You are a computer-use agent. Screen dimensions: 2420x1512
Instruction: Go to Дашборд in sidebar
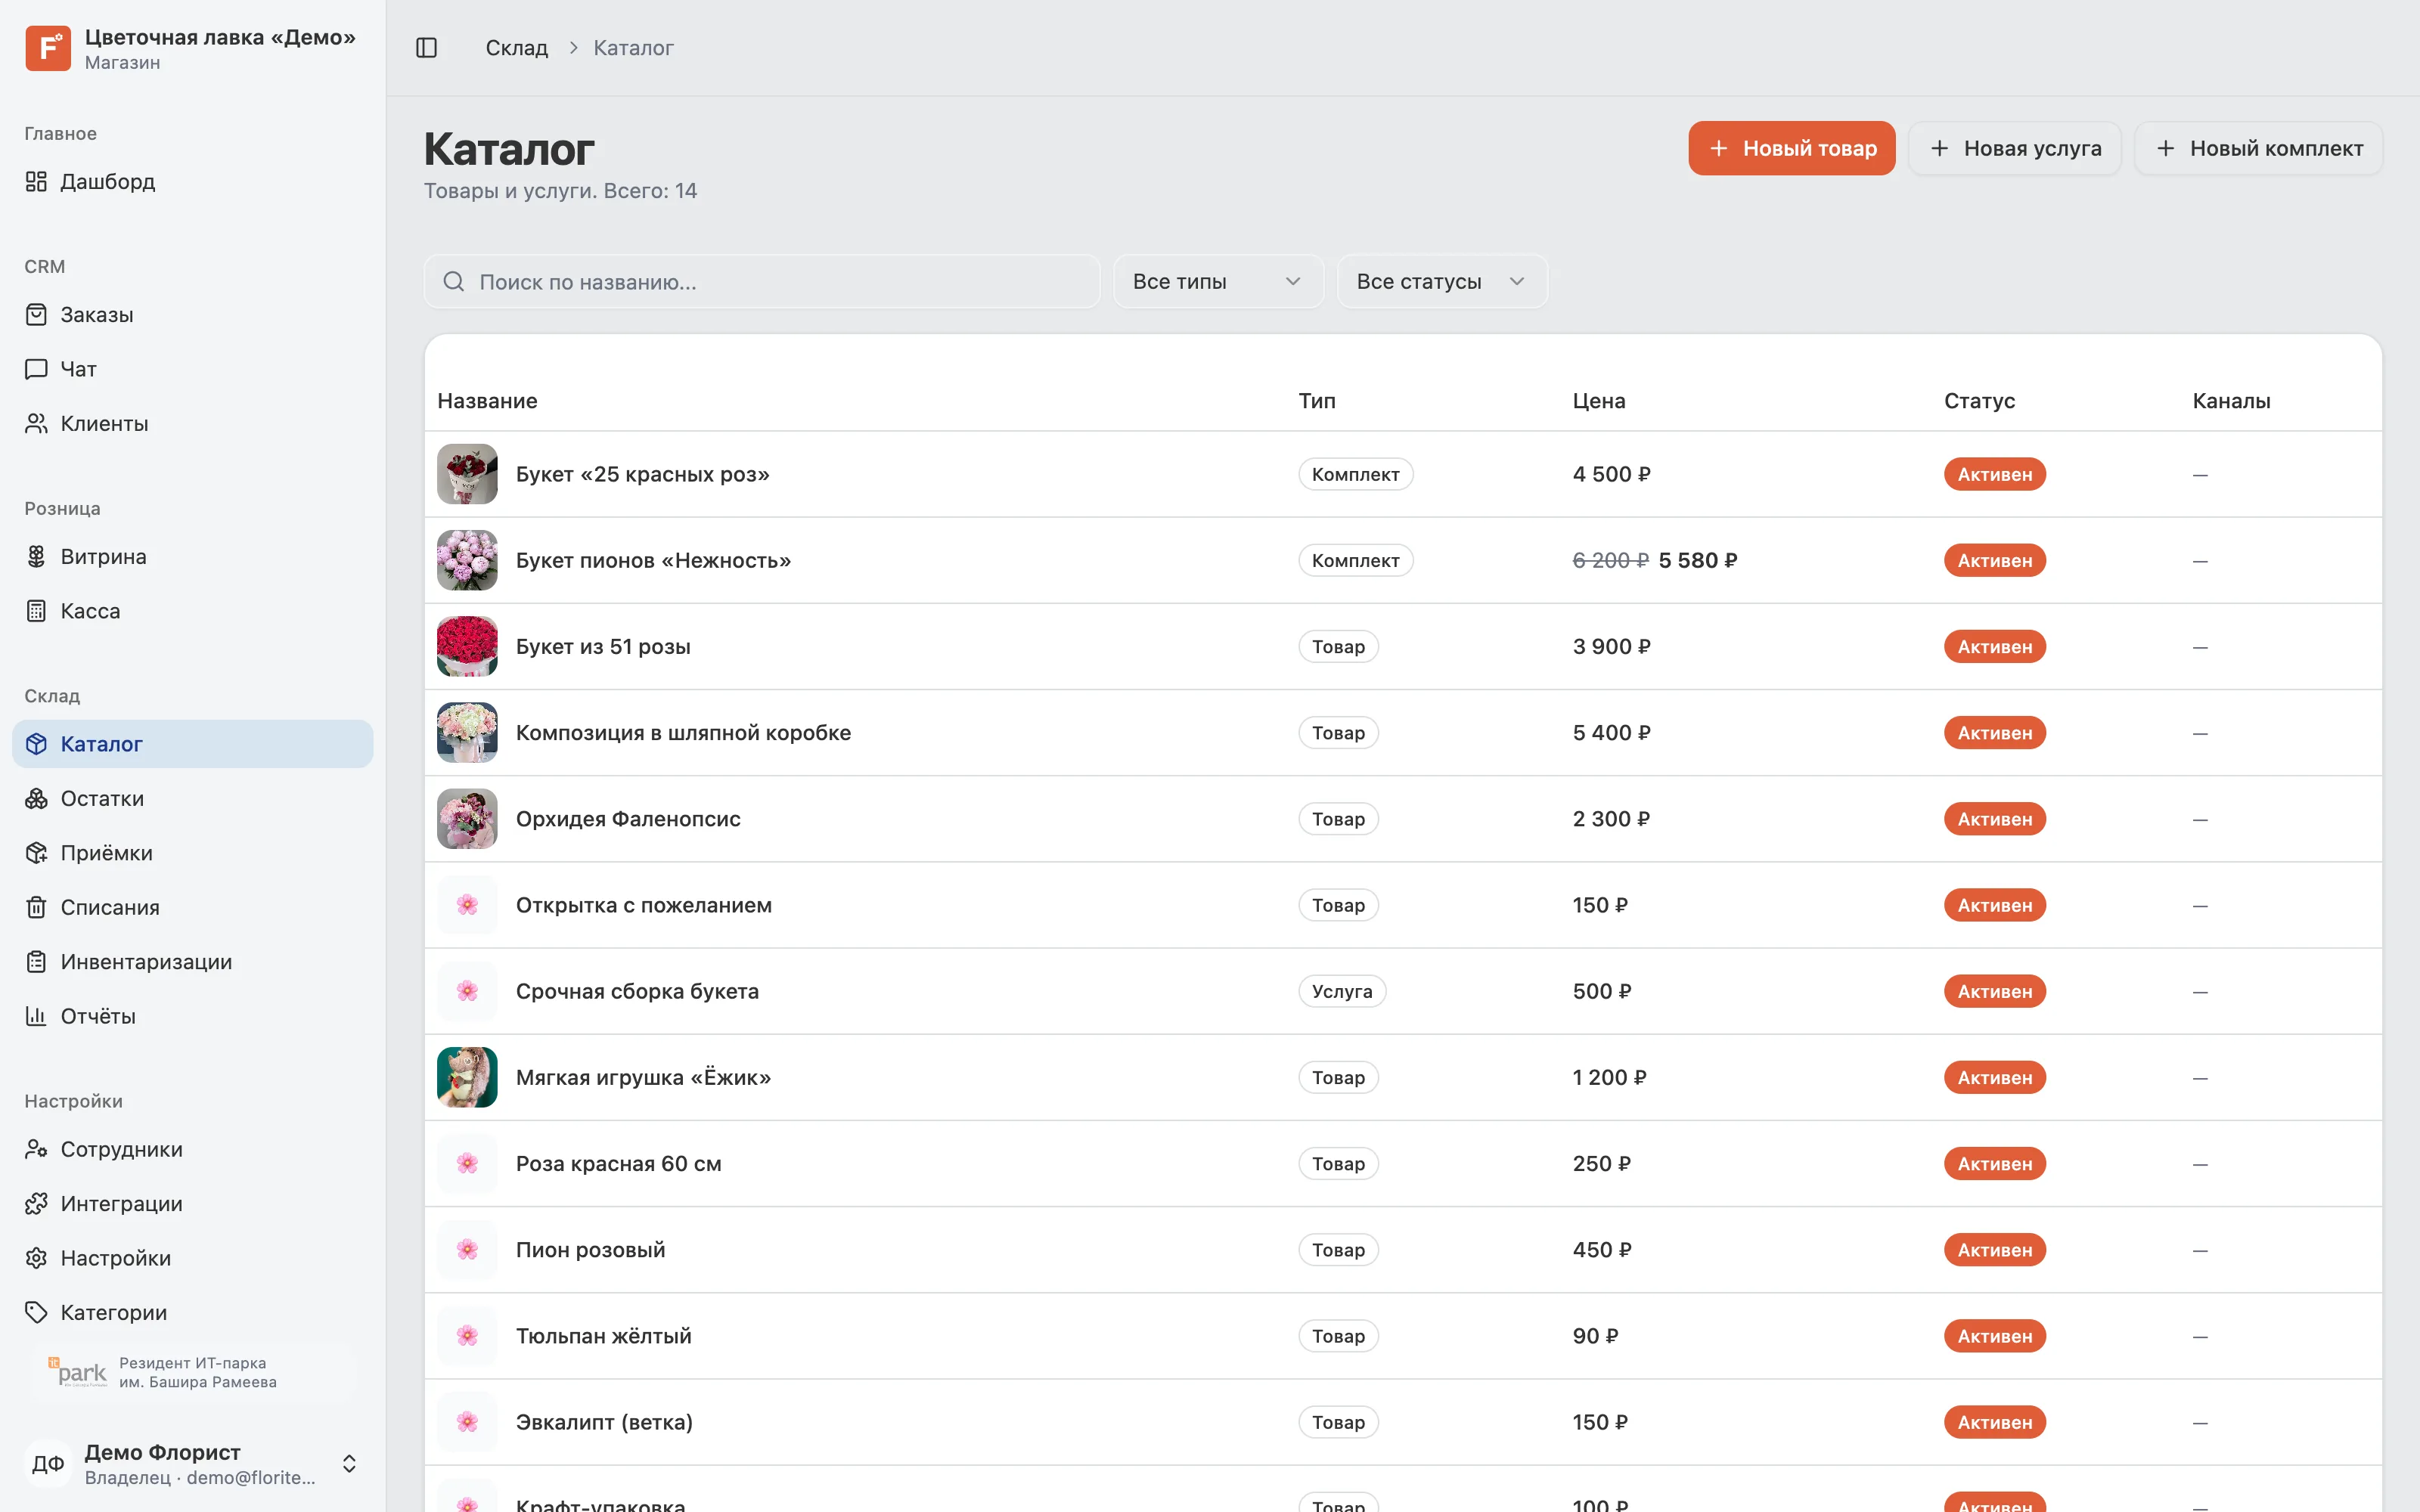click(x=192, y=181)
